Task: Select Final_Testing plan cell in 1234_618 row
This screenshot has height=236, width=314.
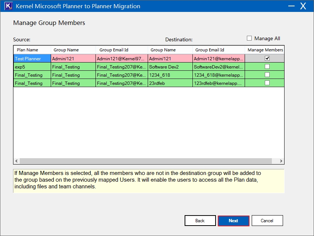Action: coord(32,75)
